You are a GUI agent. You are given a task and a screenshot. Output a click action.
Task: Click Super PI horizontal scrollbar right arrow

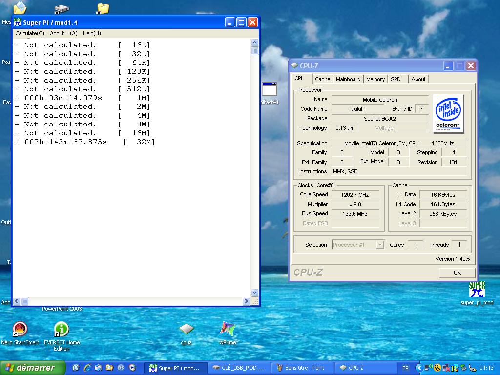[246, 301]
